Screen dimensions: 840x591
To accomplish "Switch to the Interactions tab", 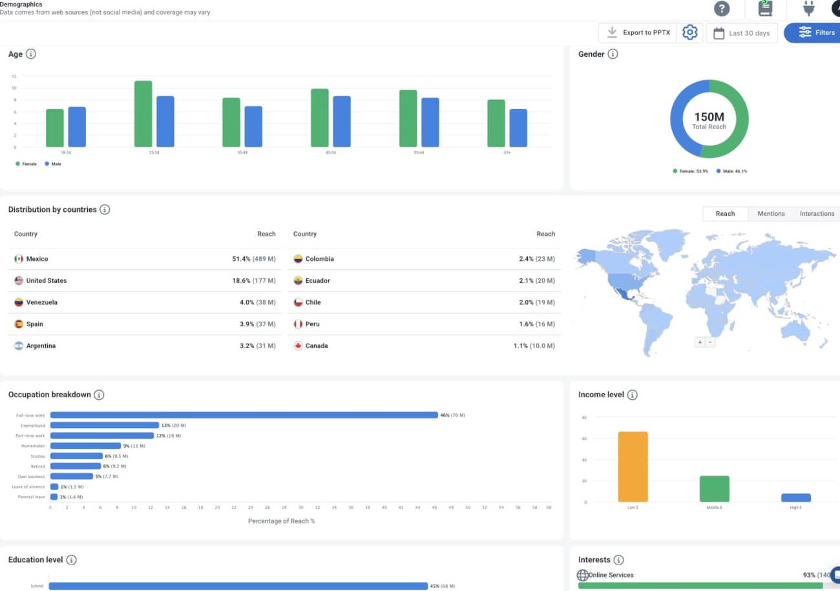I will click(x=816, y=213).
